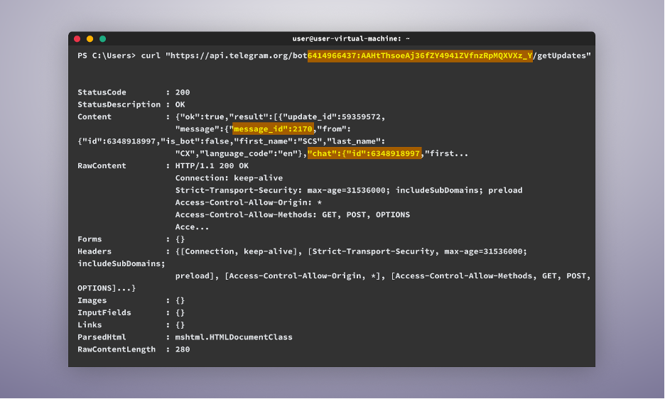Click the StatusDescription OK value
Viewport: 665px width, 399px height.
tap(180, 105)
